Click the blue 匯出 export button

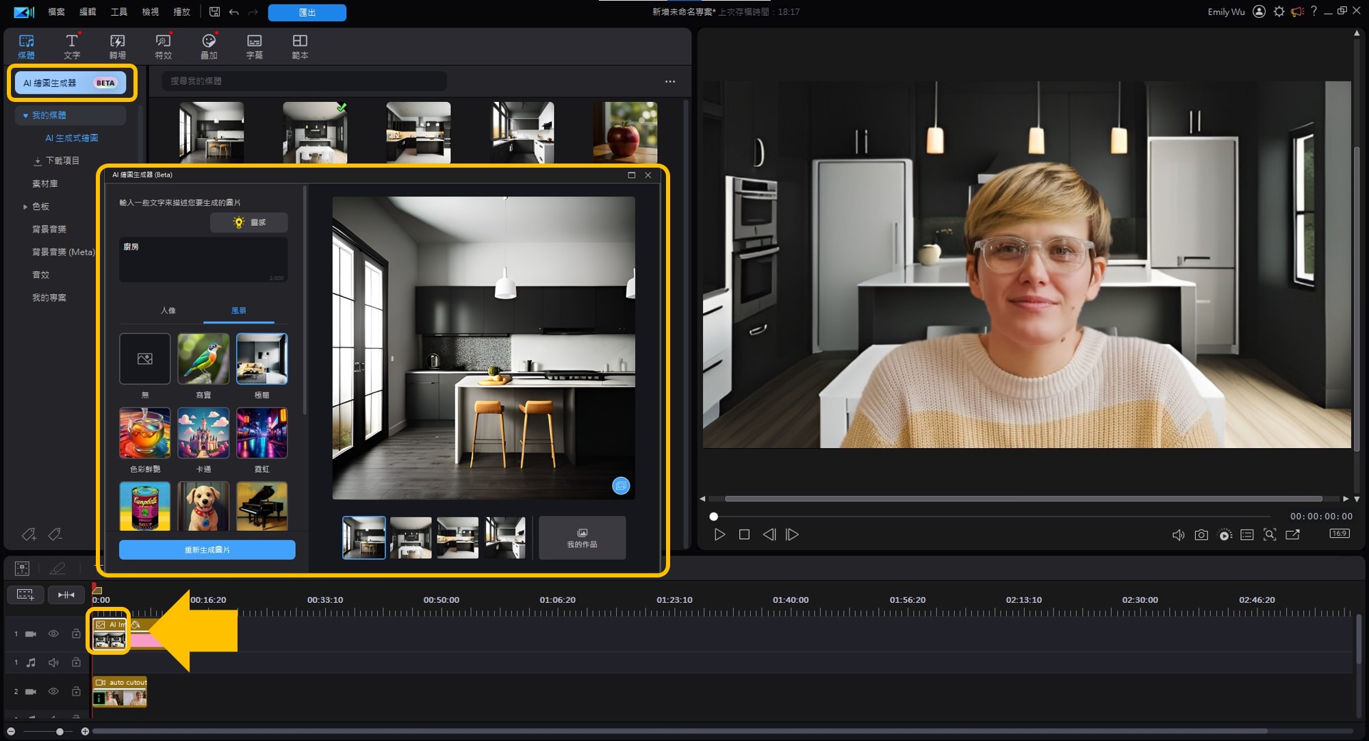pyautogui.click(x=307, y=12)
